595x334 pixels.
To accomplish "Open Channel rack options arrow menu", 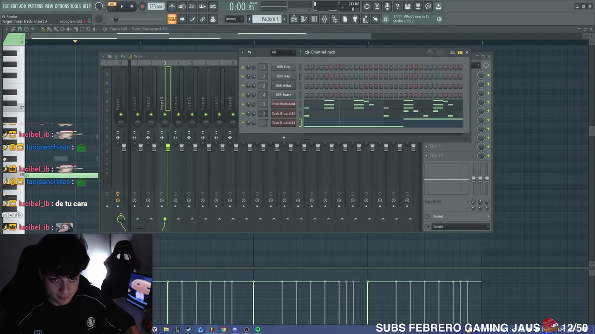I will coord(242,52).
